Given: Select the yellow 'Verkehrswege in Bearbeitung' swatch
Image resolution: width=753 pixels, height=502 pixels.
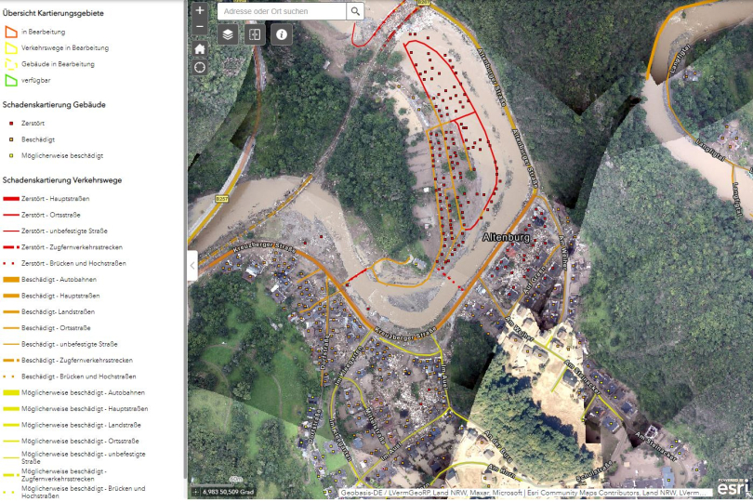Looking at the screenshot, I should click(11, 48).
